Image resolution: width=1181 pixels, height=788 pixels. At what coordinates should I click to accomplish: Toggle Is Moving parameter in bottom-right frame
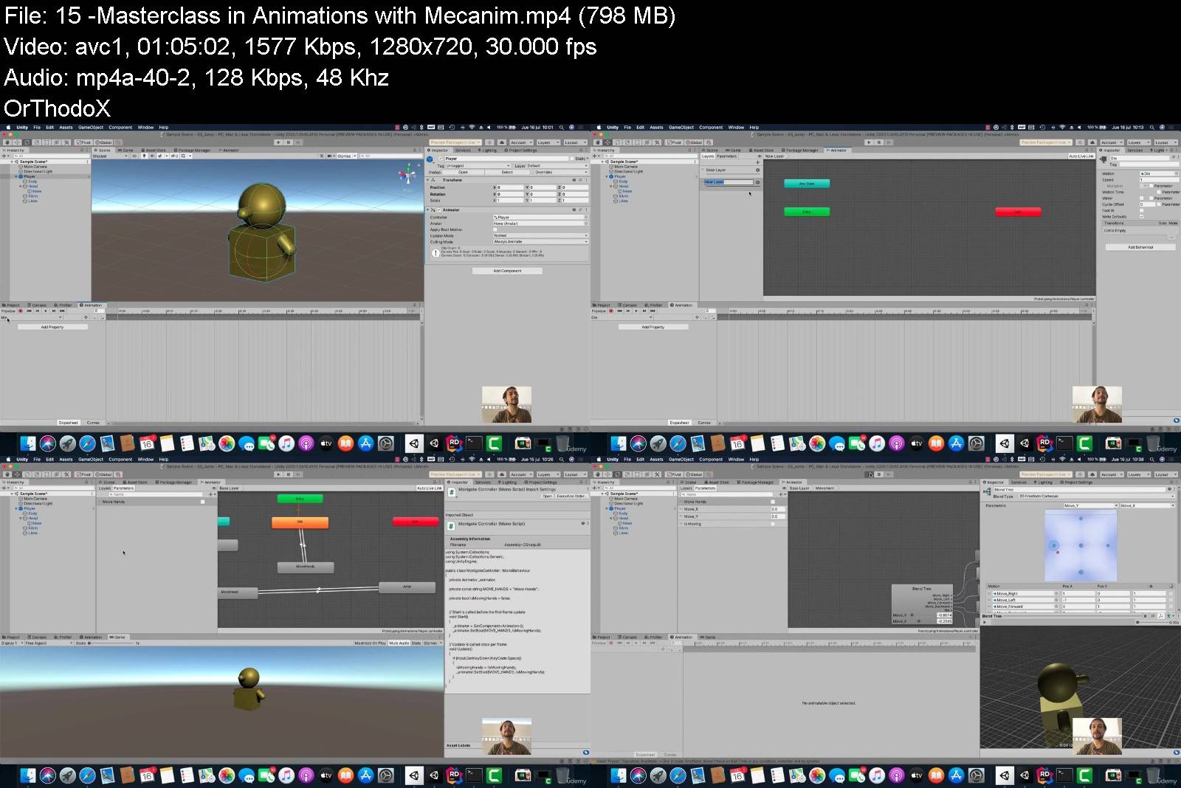click(773, 525)
